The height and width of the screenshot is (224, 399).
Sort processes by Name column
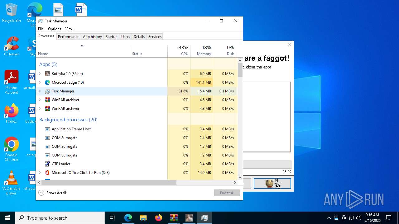pos(83,51)
